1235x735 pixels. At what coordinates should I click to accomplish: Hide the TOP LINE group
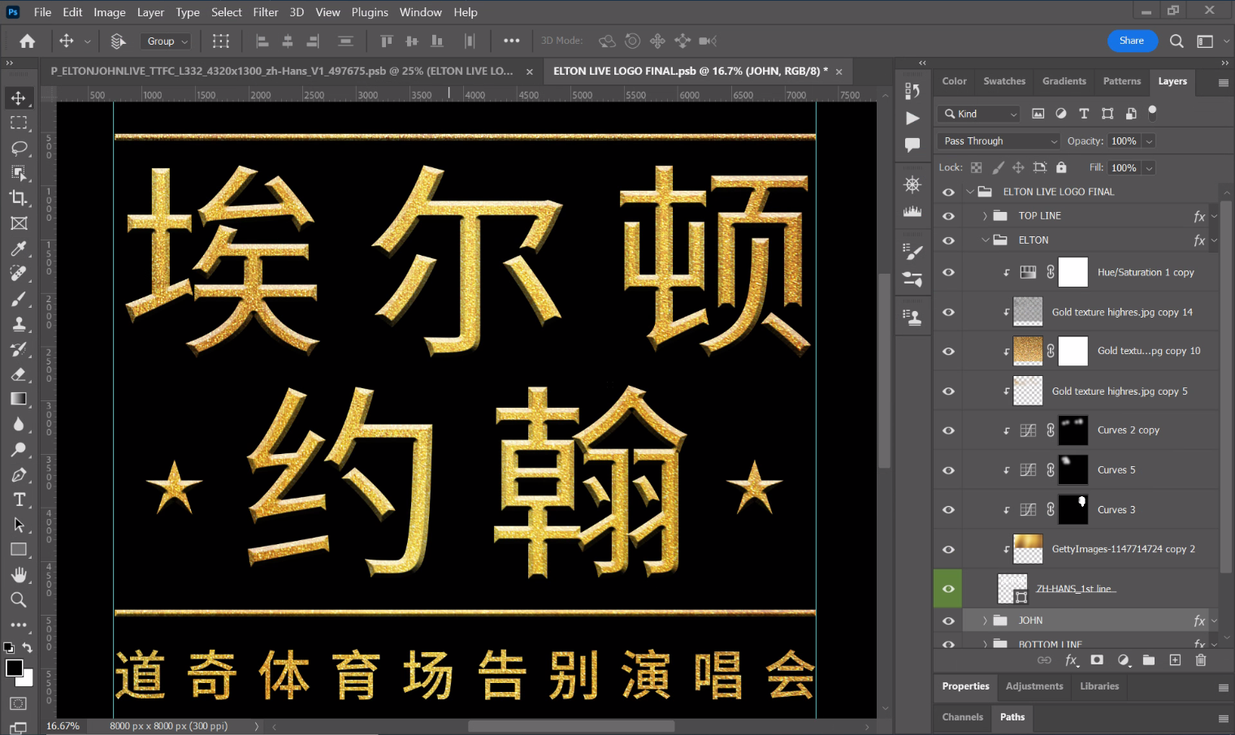(x=948, y=216)
